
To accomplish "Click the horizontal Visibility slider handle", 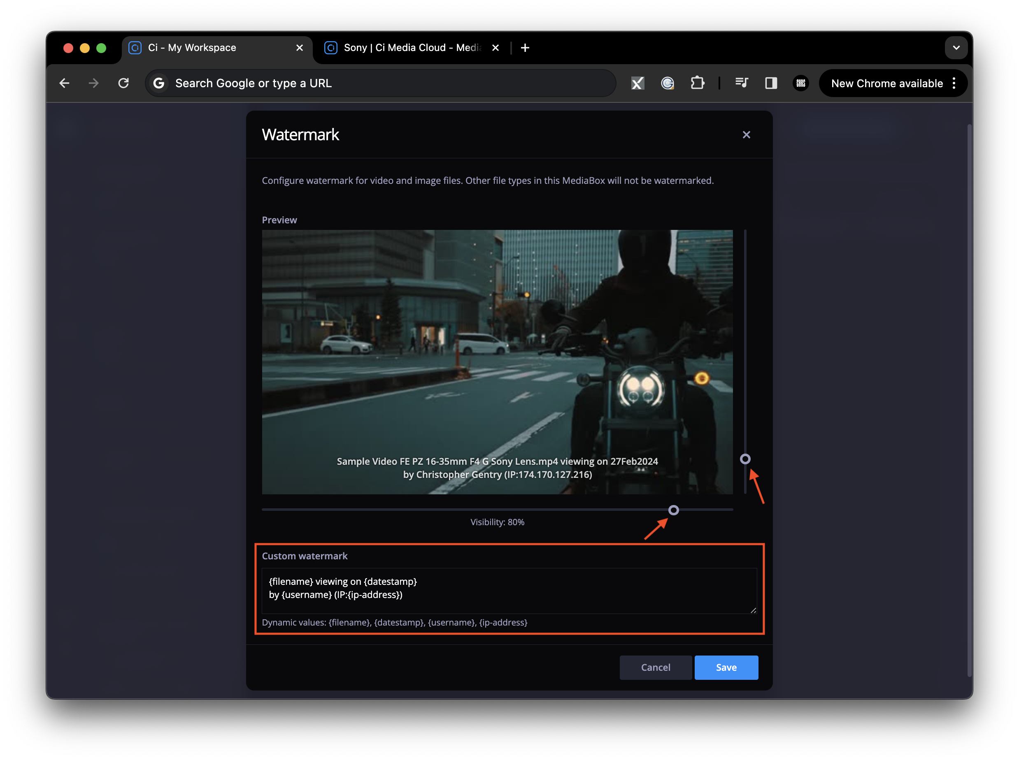I will [x=673, y=510].
